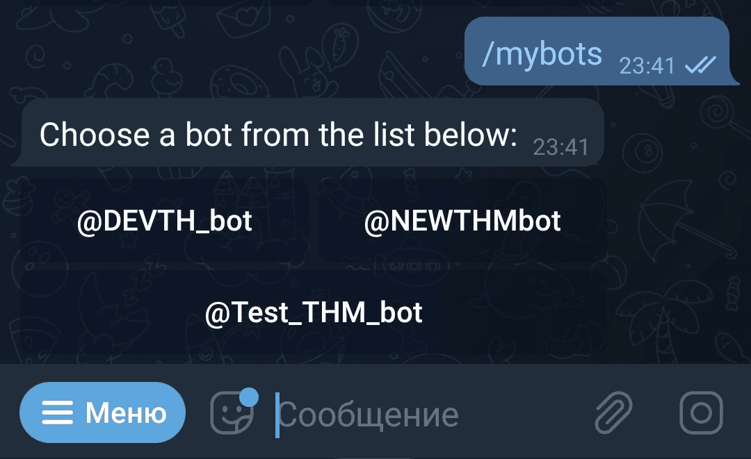The height and width of the screenshot is (459, 751).
Task: Click the hamburger lines inside the Меню button
Action: [59, 412]
